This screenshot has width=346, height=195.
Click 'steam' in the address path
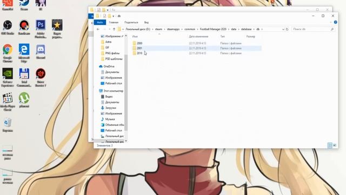coord(158,29)
